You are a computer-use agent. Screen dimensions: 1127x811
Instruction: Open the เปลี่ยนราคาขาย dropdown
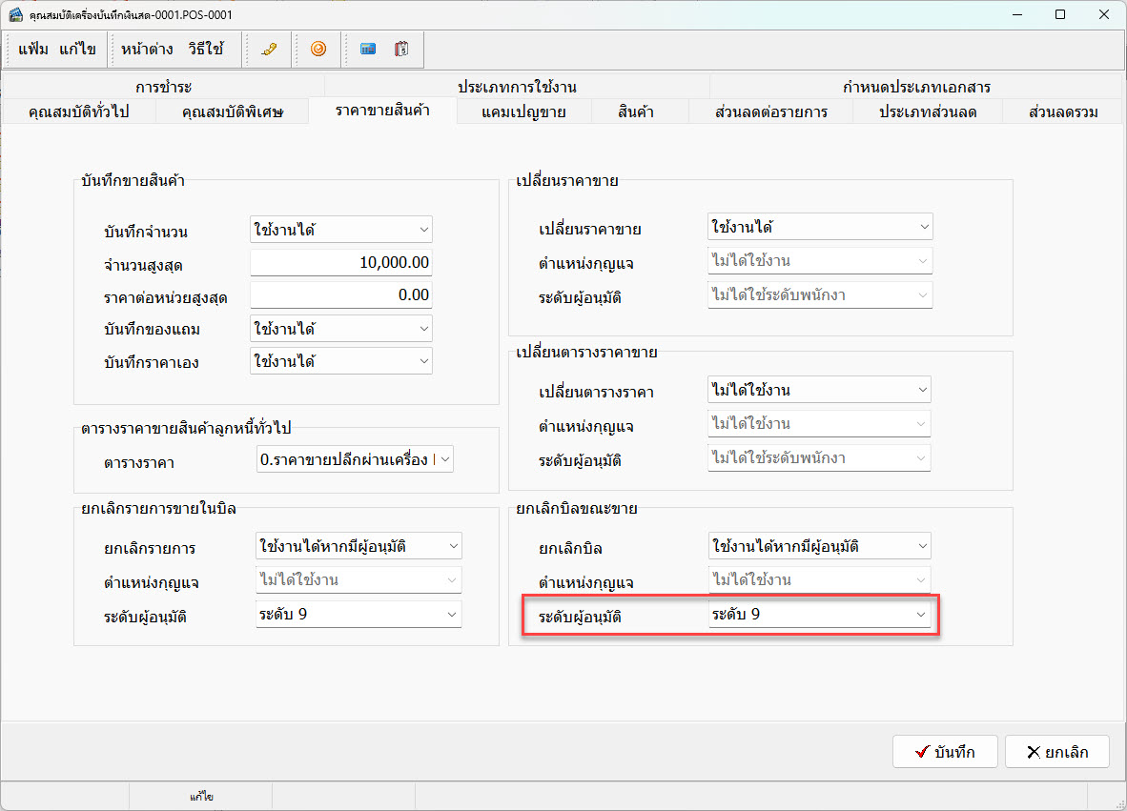point(819,227)
